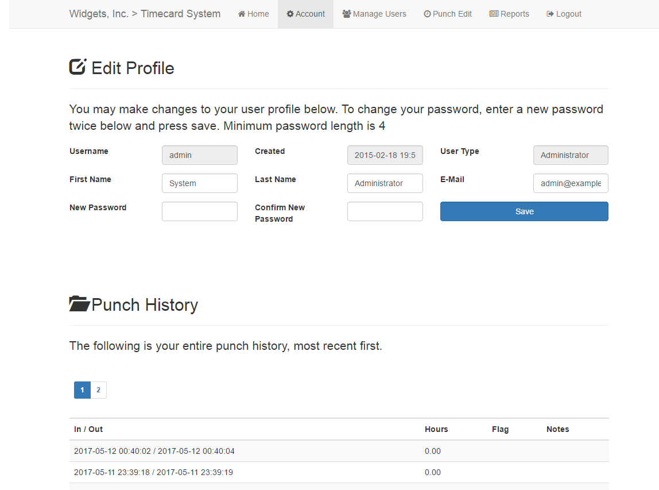This screenshot has width=659, height=490.
Task: Click the Account gear icon
Action: click(290, 14)
